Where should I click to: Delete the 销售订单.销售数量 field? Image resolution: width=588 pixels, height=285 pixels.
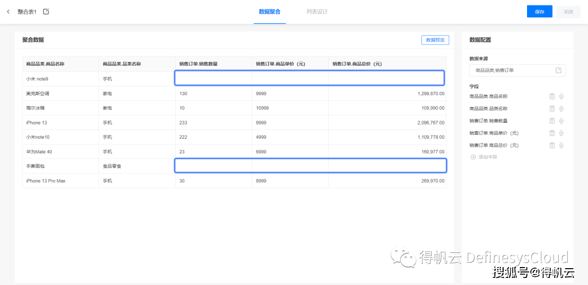click(552, 121)
